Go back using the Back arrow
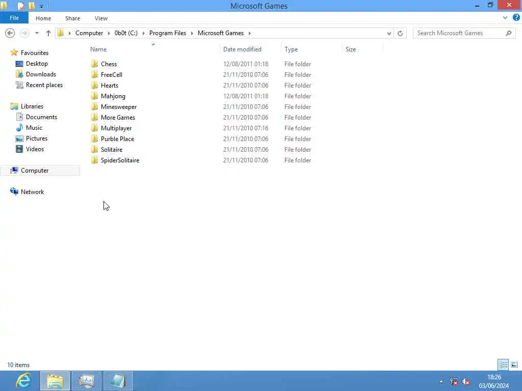Image resolution: width=522 pixels, height=391 pixels. 10,33
